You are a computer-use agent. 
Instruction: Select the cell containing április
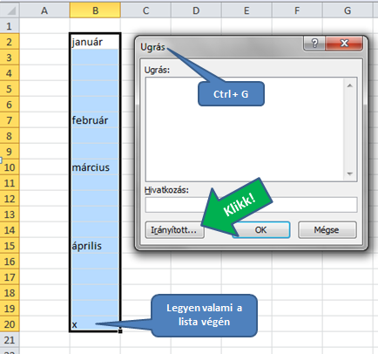pyautogui.click(x=95, y=246)
